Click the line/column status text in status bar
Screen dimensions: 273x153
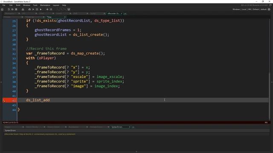pos(10,122)
